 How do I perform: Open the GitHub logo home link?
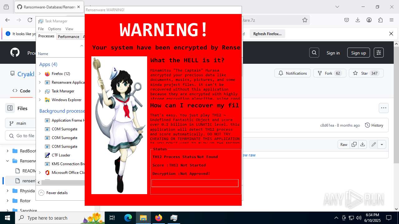click(x=15, y=53)
